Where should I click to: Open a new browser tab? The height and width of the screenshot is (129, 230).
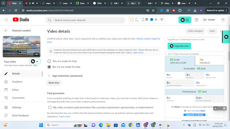(195, 3)
